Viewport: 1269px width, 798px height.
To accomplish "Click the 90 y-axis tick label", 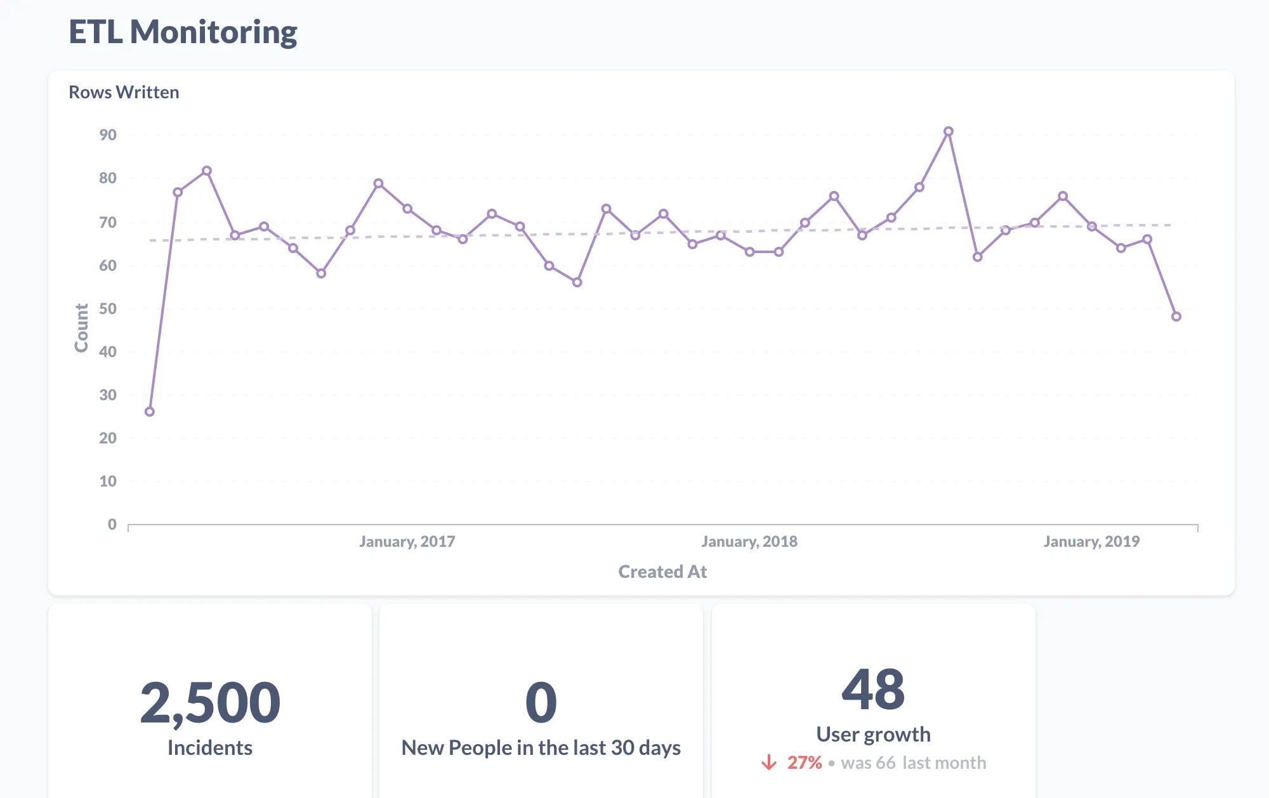I will (x=108, y=134).
